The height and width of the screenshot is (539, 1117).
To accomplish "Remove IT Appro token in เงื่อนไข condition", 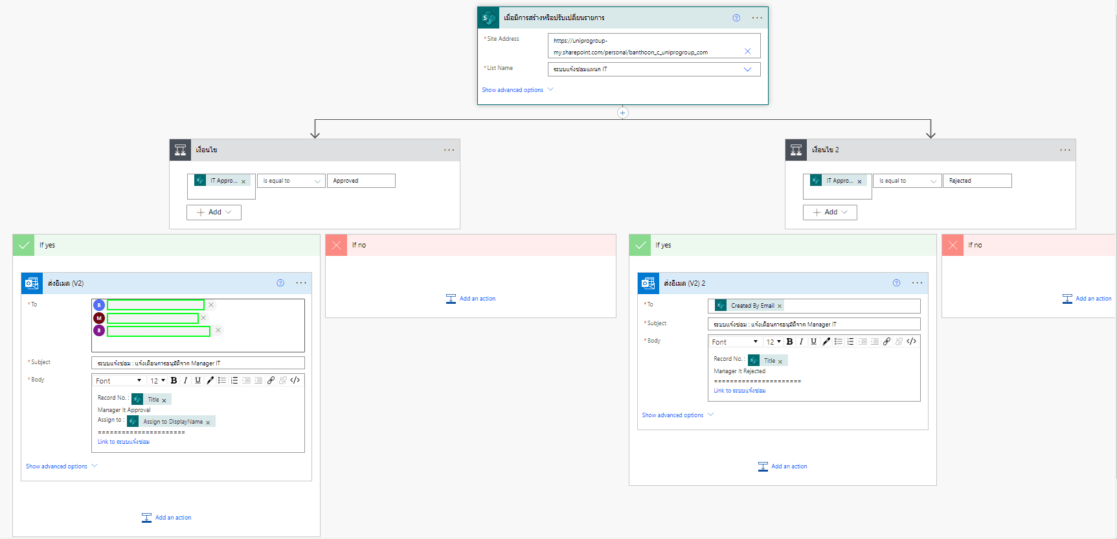I will 243,181.
